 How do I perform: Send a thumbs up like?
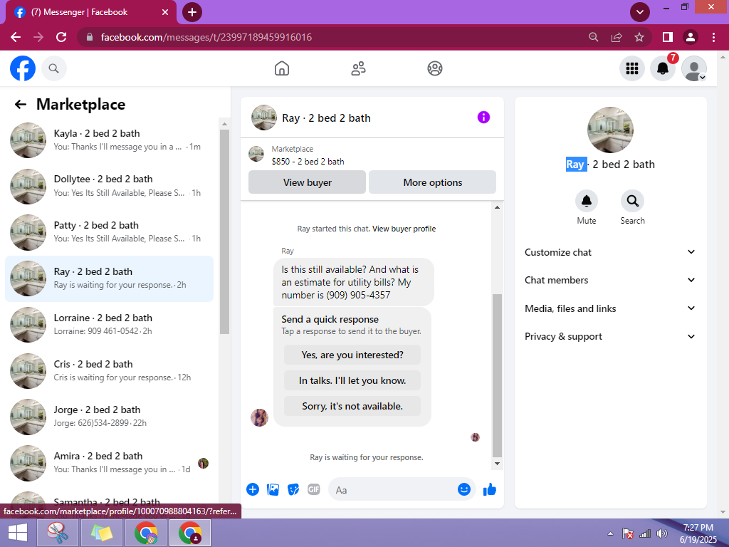click(490, 489)
